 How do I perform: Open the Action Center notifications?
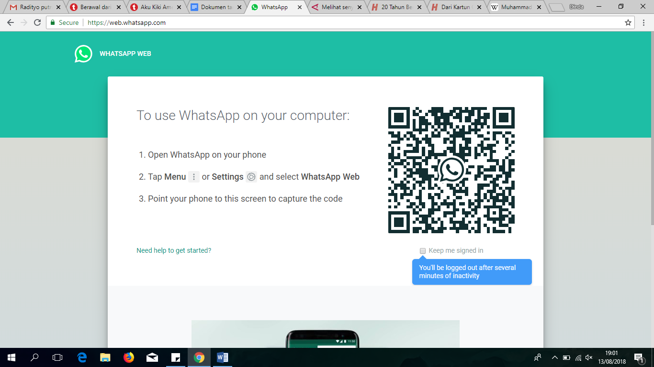click(639, 357)
